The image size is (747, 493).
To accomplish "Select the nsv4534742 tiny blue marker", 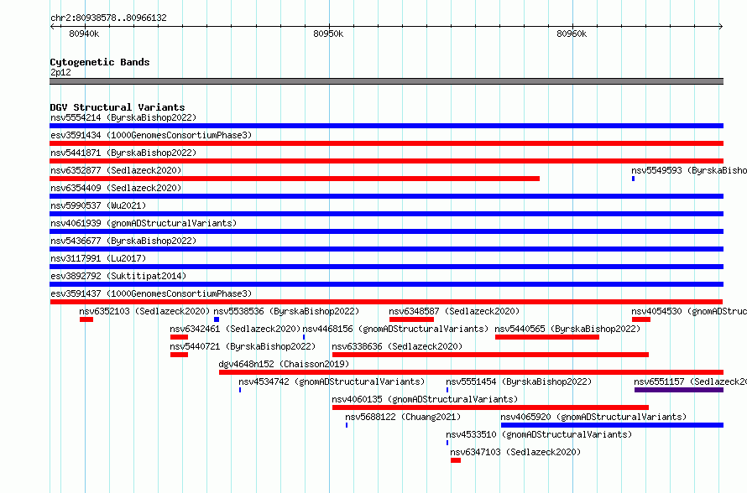I will [240, 390].
